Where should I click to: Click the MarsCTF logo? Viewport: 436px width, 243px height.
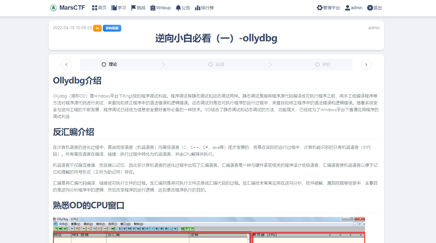pos(67,8)
